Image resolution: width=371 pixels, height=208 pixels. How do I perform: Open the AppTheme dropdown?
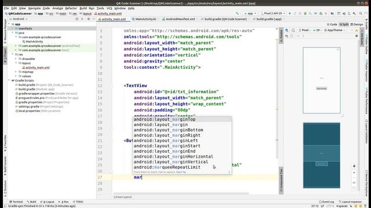click(334, 30)
